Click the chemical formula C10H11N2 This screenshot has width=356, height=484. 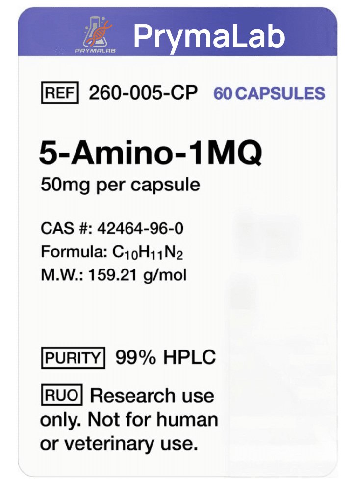point(149,252)
